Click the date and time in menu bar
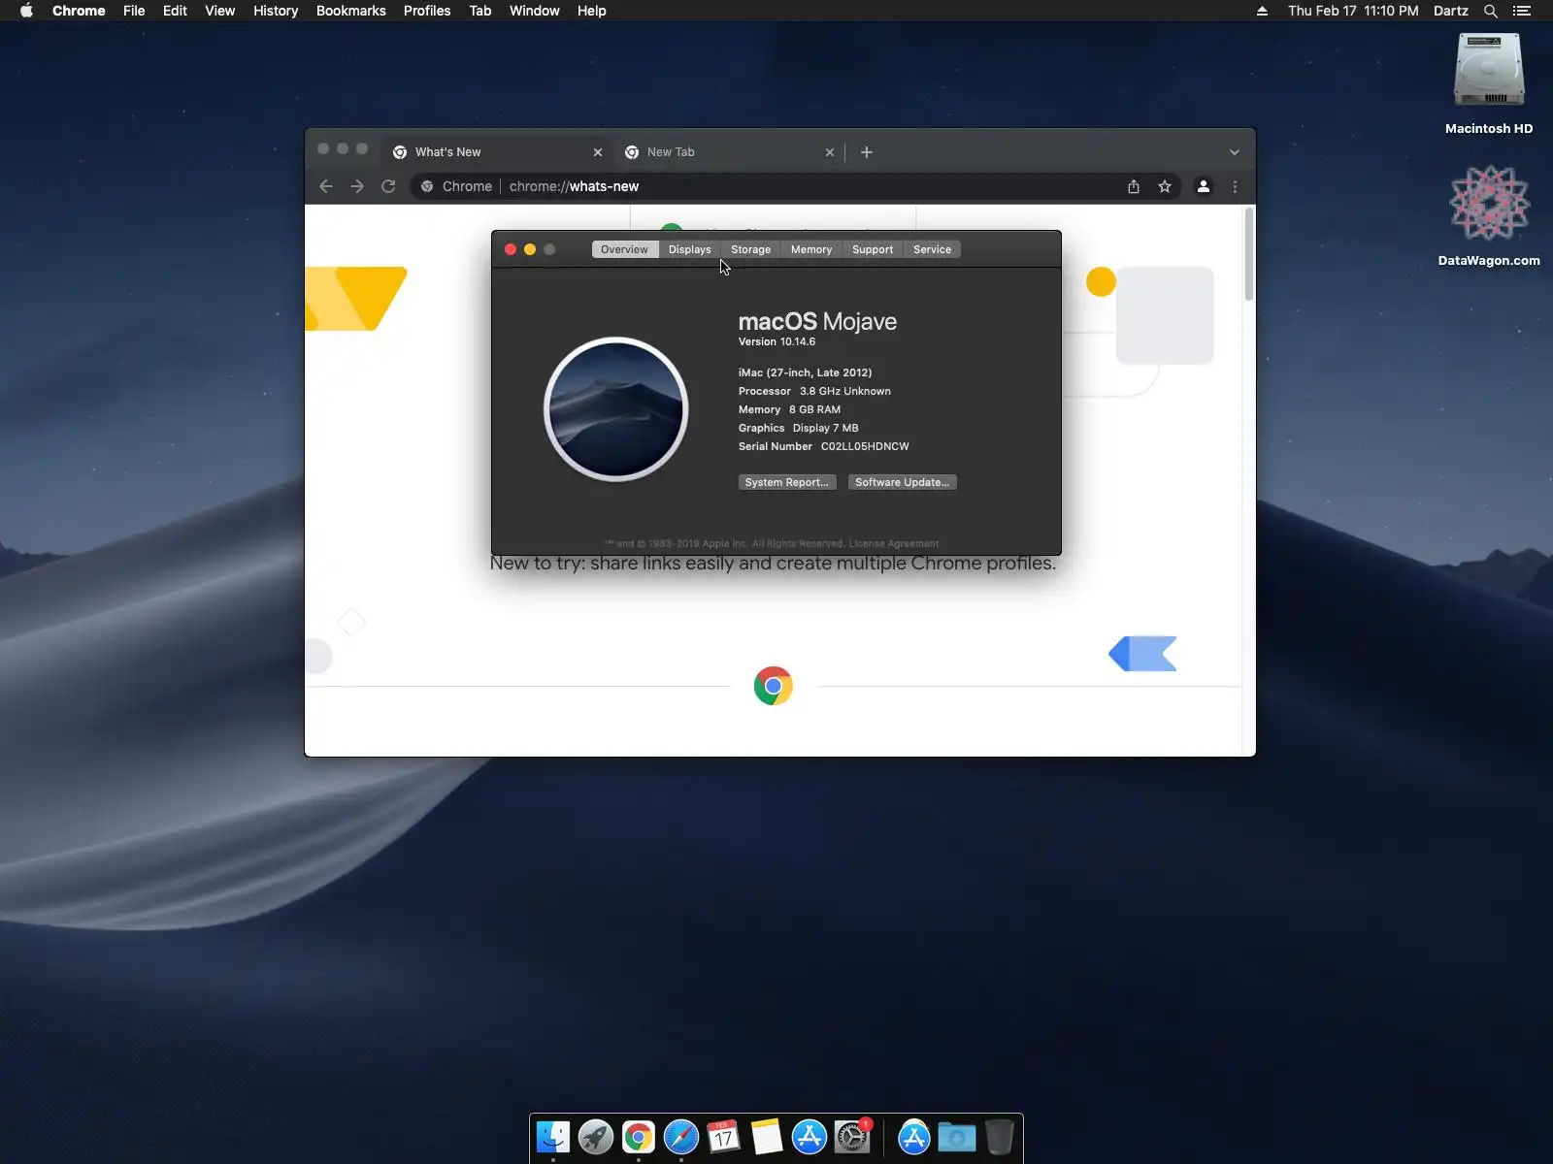1553x1164 pixels. click(1353, 11)
